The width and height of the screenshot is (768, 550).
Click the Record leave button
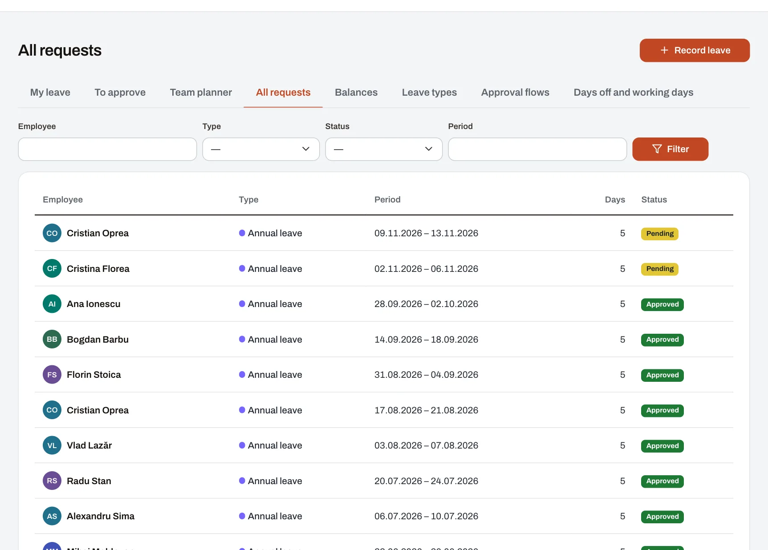[695, 50]
